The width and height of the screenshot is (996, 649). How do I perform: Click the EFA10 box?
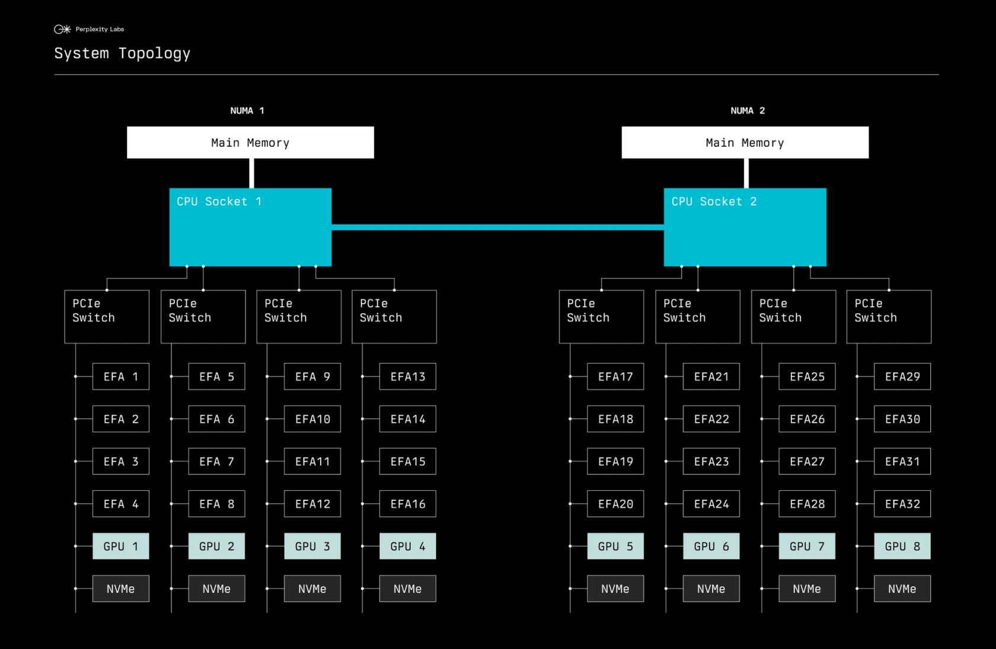(x=312, y=419)
